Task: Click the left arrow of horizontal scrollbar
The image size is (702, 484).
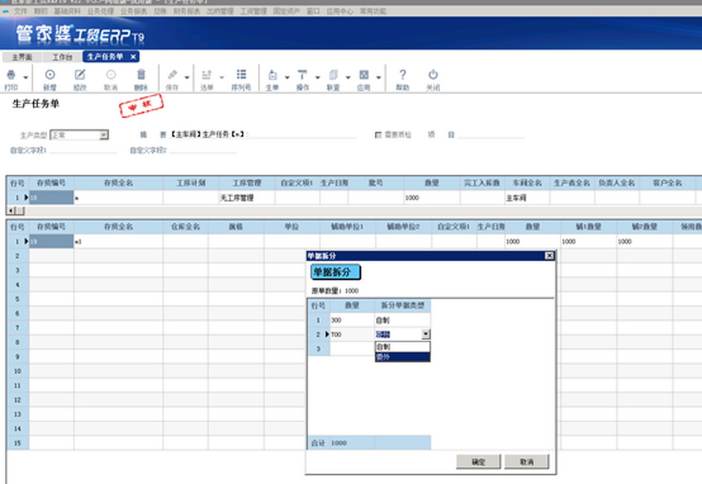Action: (10, 210)
